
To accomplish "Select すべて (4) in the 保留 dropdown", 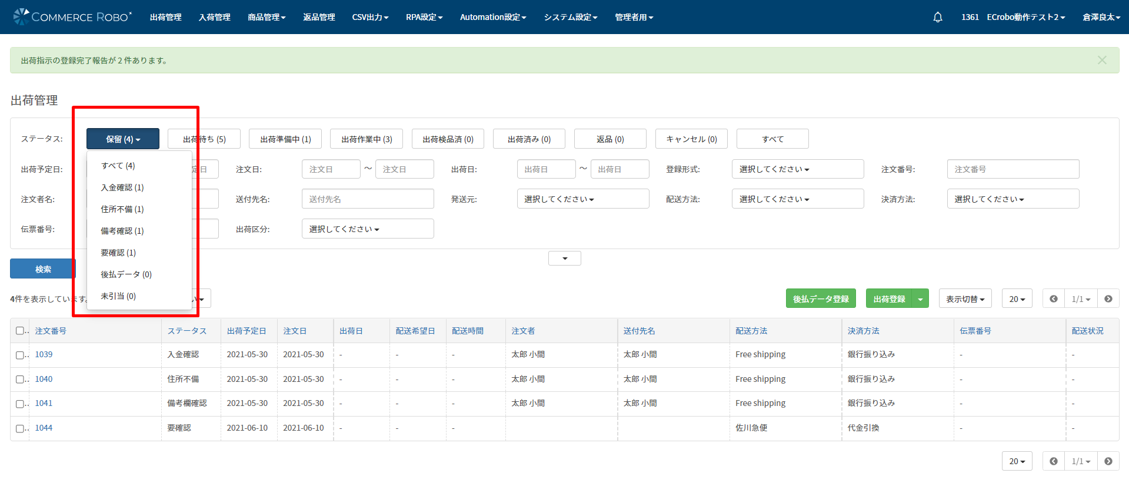I will pos(139,166).
